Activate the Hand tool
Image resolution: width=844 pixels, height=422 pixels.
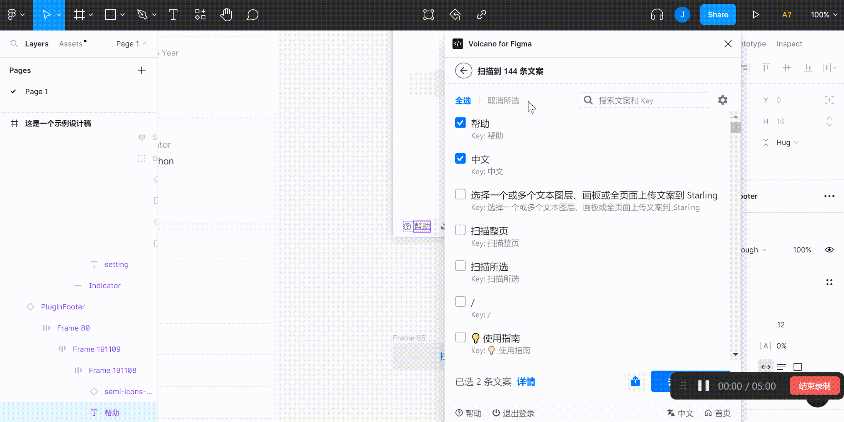tap(226, 15)
